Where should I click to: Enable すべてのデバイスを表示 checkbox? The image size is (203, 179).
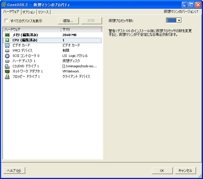(x=6, y=21)
